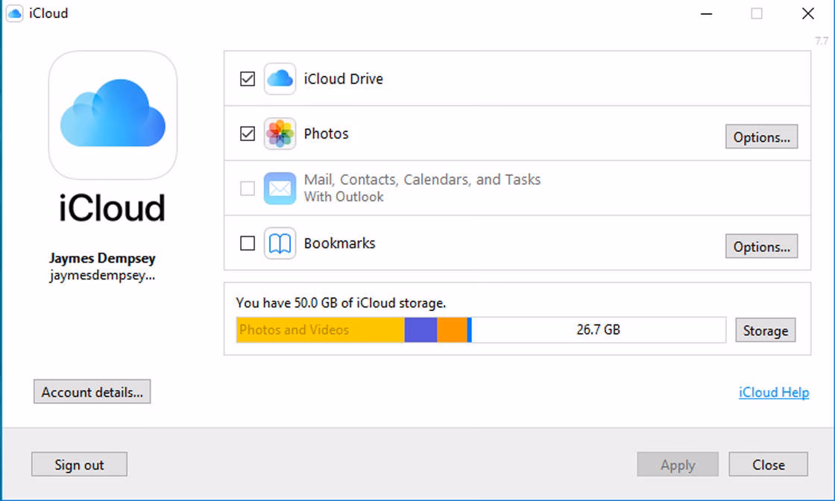Click the Mail envelope icon
835x501 pixels.
point(280,188)
